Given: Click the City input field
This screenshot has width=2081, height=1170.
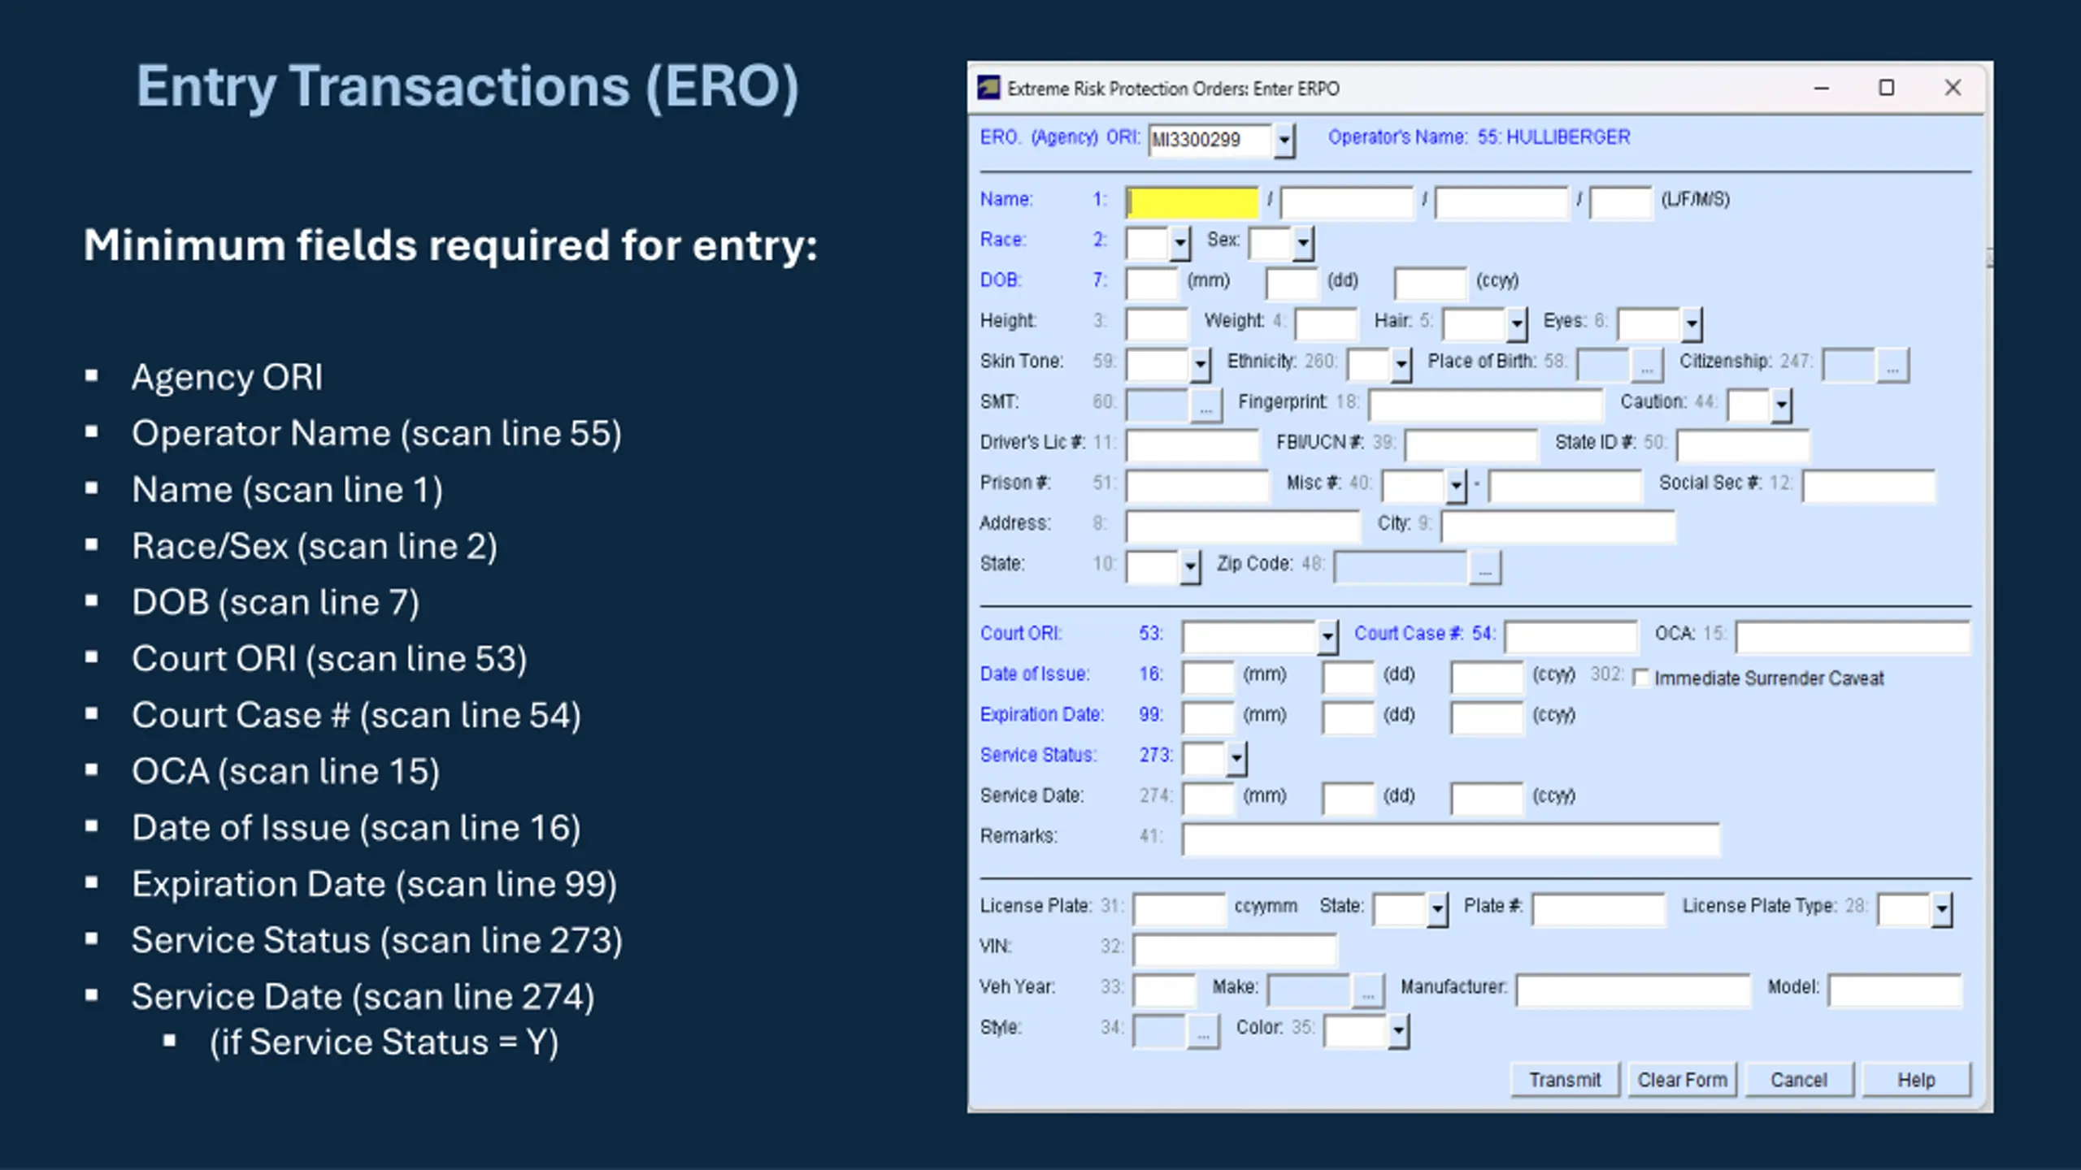Looking at the screenshot, I should (x=1558, y=527).
